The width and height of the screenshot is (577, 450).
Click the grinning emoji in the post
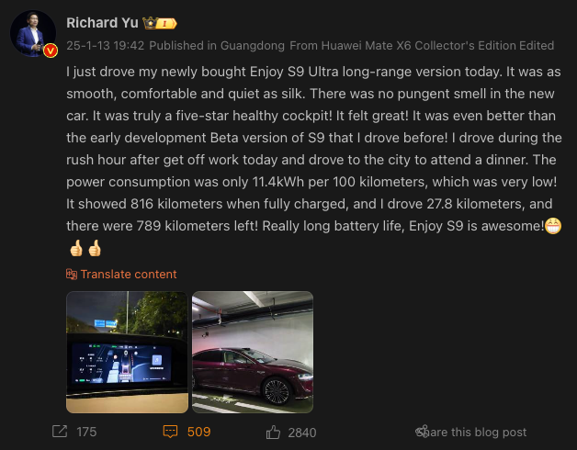553,226
